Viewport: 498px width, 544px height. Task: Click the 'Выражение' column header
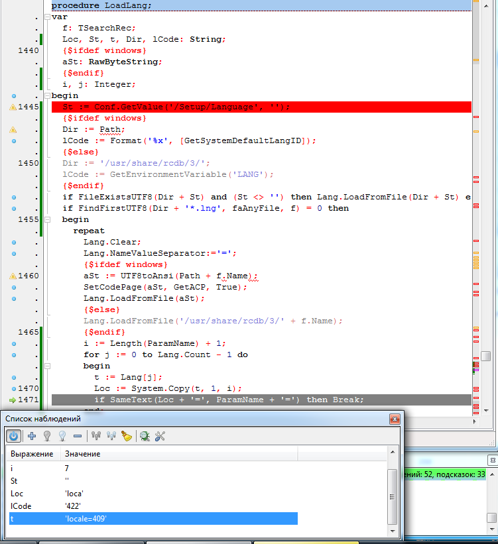tap(32, 454)
